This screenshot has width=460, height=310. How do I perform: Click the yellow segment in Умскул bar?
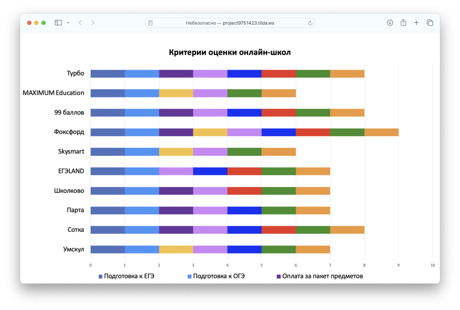(x=176, y=250)
